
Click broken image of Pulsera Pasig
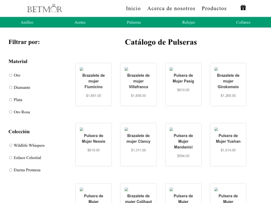[171, 69]
